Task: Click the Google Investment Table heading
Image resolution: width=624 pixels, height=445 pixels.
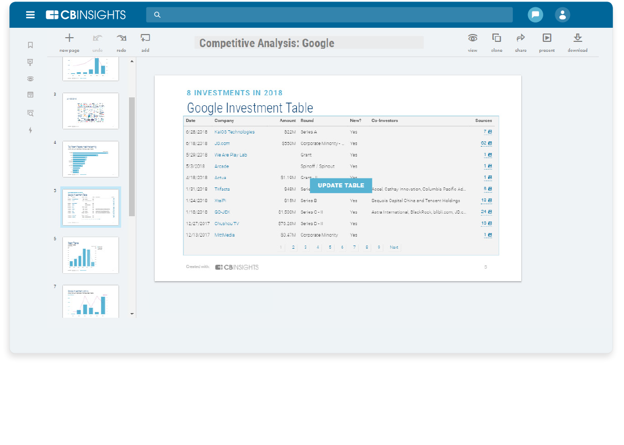Action: pos(250,108)
